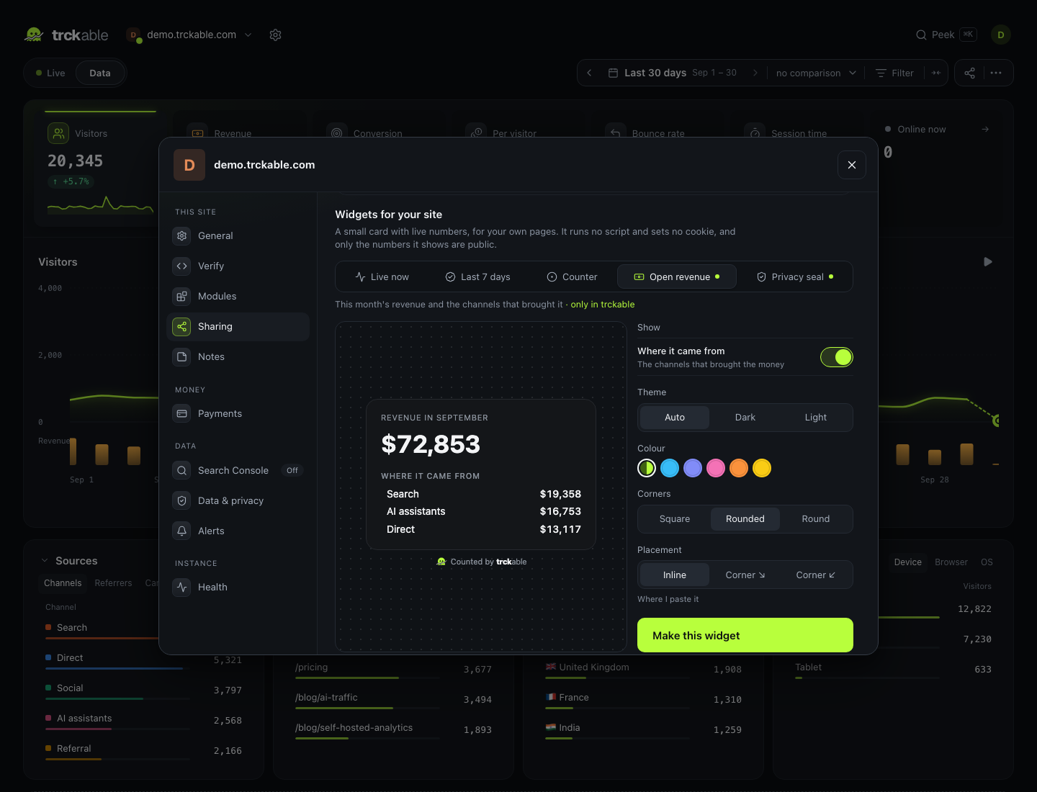Pick the orange colour swatch
Image resolution: width=1037 pixels, height=792 pixels.
[739, 468]
